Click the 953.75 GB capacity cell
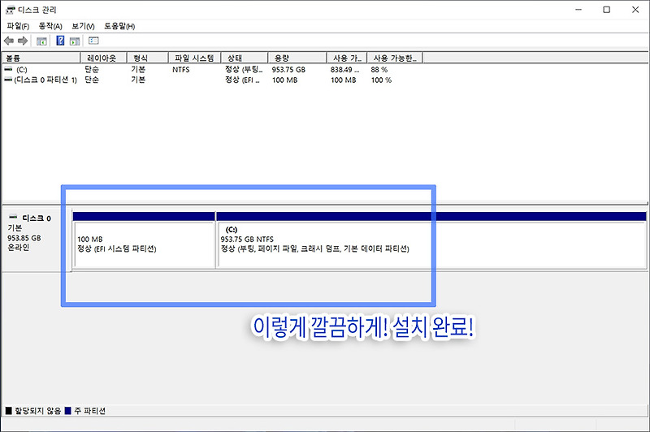The height and width of the screenshot is (432, 650). click(x=288, y=70)
